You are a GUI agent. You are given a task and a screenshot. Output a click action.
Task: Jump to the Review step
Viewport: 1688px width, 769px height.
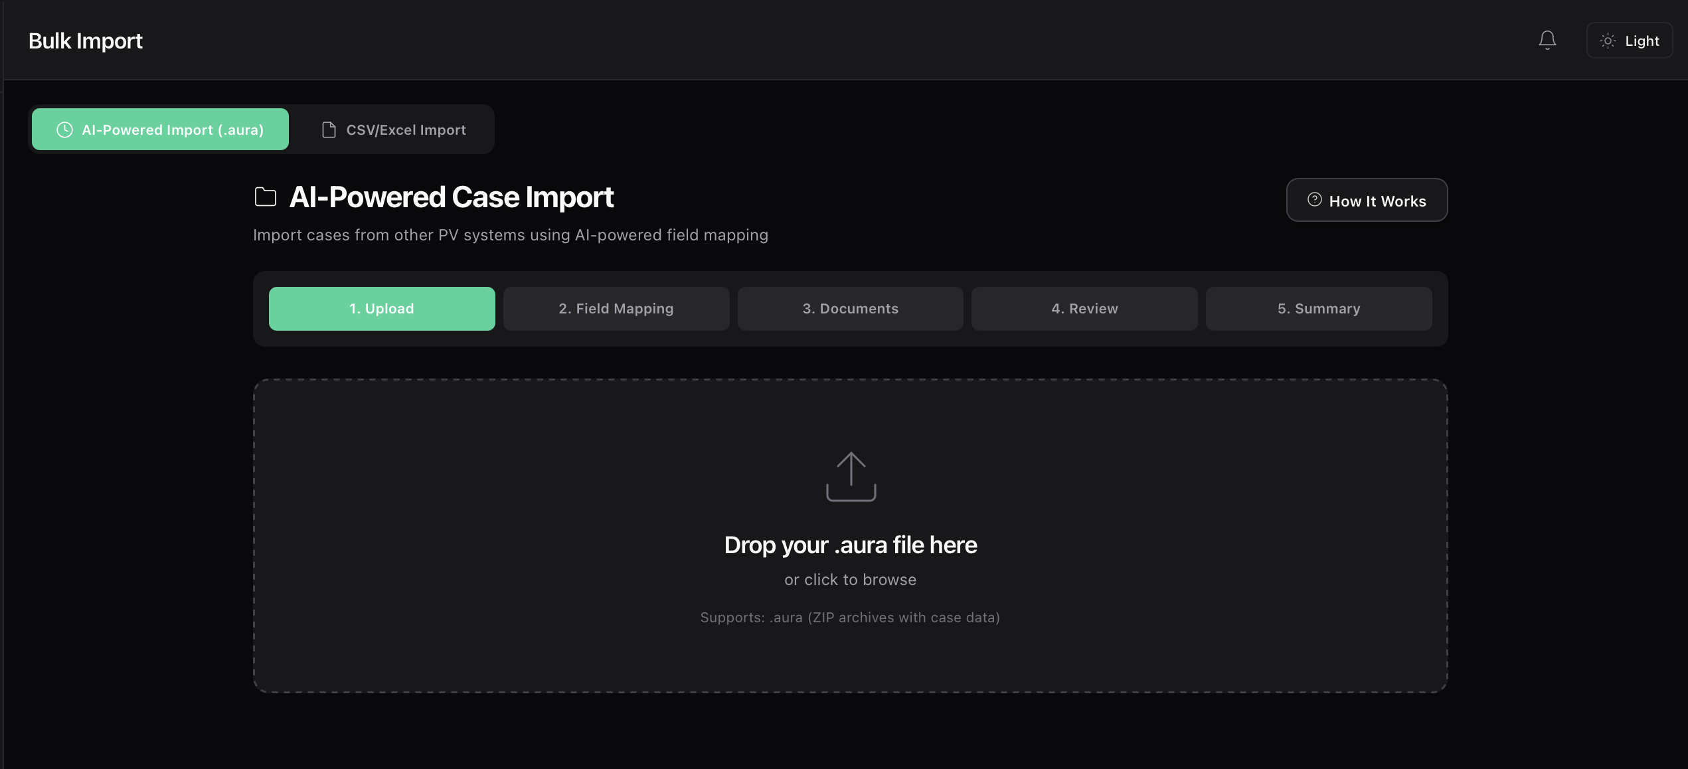1084,308
